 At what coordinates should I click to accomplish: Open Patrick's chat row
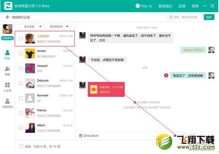click(x=45, y=113)
